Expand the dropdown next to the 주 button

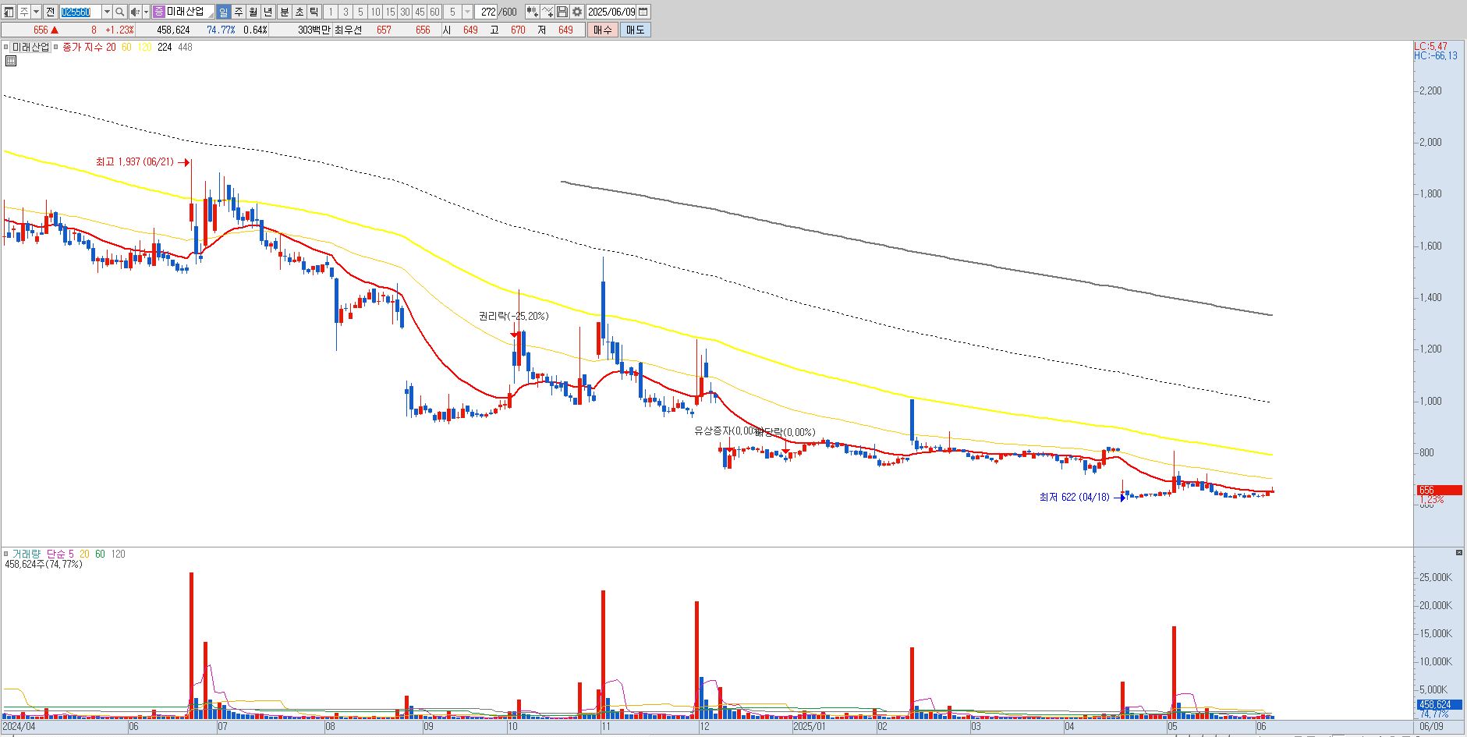click(x=36, y=12)
